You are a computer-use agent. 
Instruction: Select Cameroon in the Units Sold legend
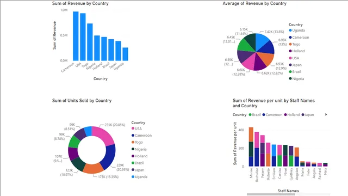141,136
